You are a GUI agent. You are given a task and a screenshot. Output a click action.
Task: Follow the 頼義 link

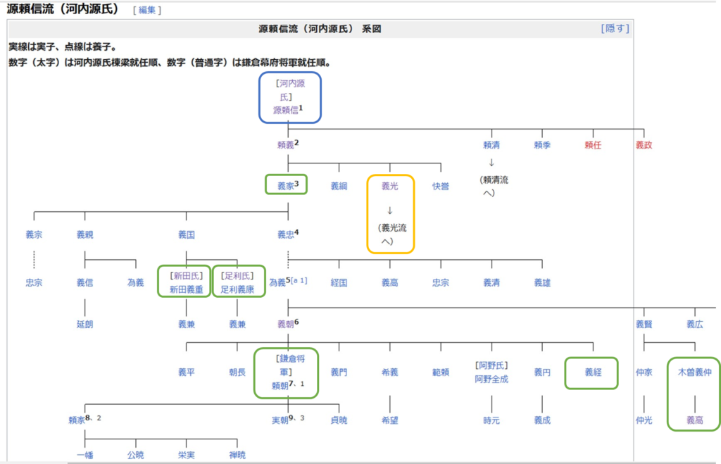point(286,145)
